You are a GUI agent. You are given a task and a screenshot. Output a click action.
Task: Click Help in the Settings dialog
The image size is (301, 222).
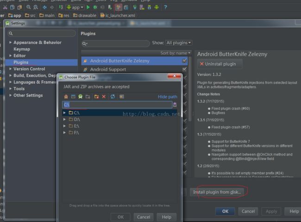pyautogui.click(x=294, y=211)
